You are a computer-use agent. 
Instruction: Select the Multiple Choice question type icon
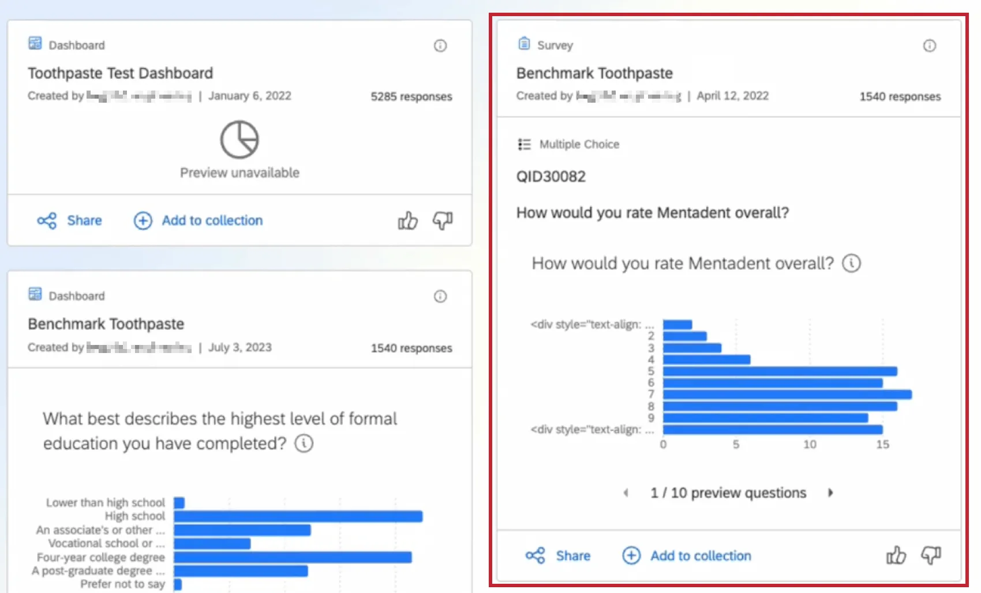524,144
